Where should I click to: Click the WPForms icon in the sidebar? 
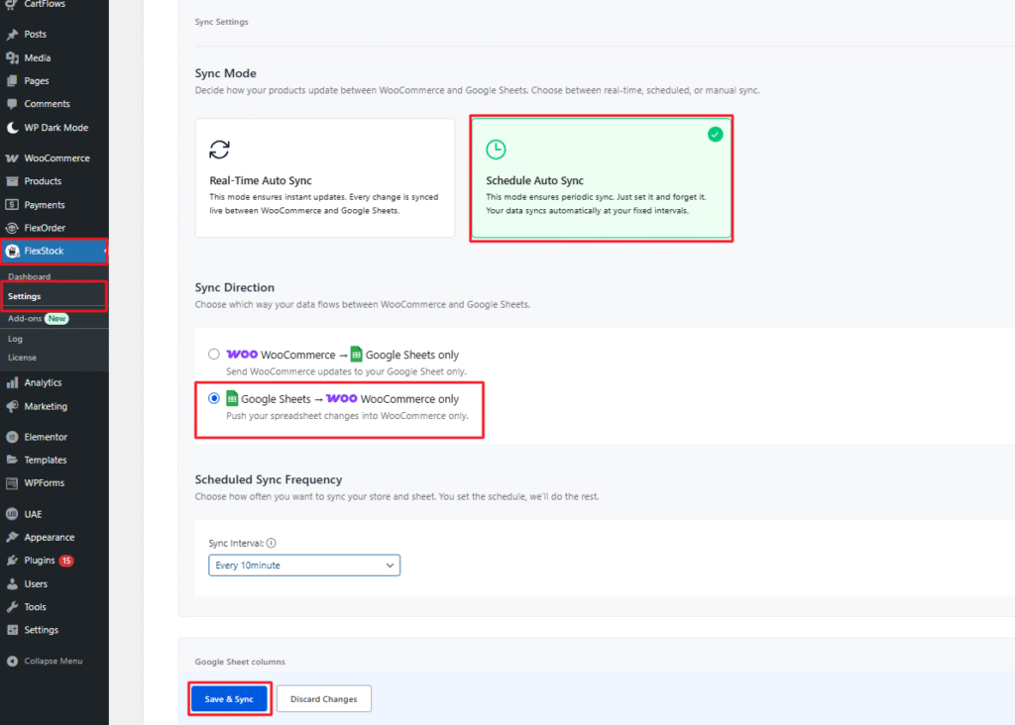12,483
